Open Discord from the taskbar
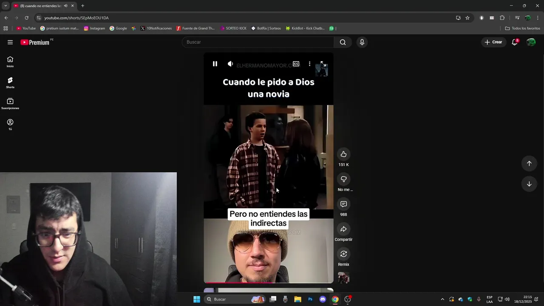The height and width of the screenshot is (306, 544). [323, 299]
